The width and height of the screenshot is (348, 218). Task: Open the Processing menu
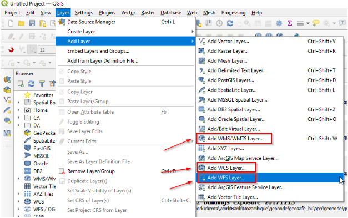(233, 13)
